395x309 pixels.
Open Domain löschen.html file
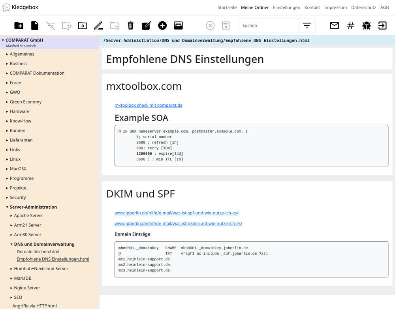point(38,252)
